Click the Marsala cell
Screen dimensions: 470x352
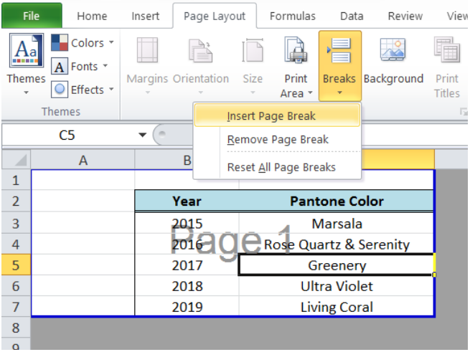pyautogui.click(x=337, y=223)
